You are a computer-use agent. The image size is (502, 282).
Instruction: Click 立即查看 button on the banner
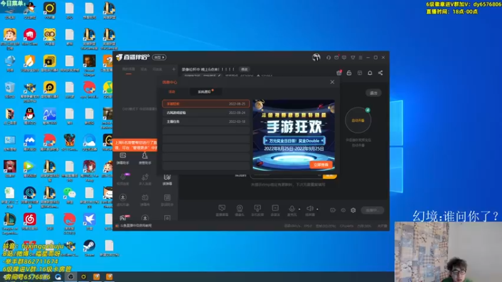click(321, 165)
